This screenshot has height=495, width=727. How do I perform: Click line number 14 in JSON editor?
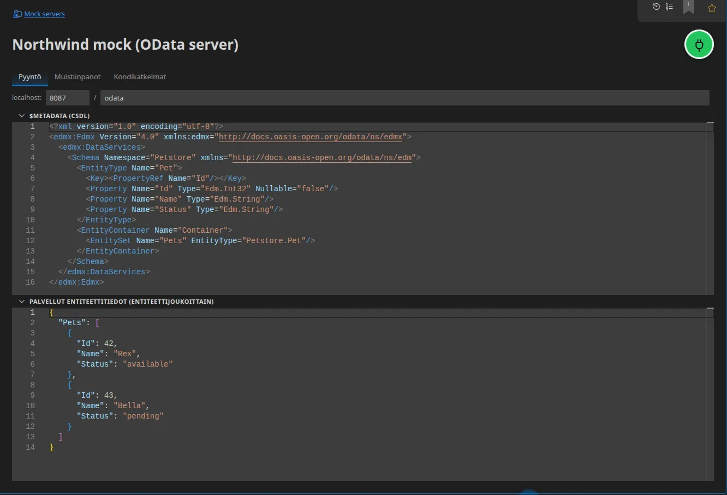click(x=30, y=447)
